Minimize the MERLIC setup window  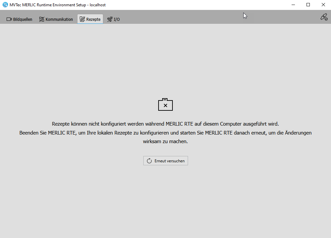(293, 5)
